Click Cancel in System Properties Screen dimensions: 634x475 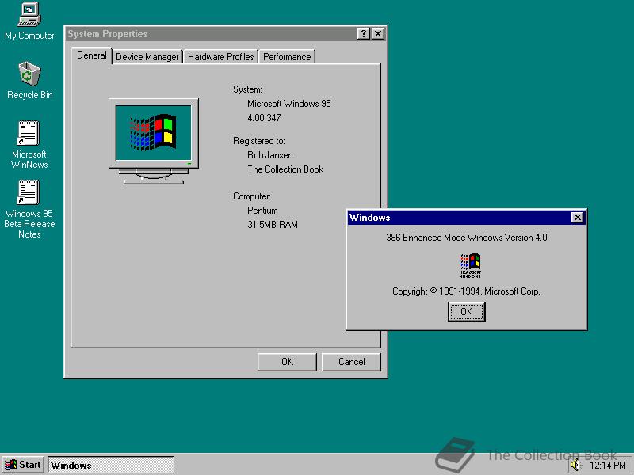pyautogui.click(x=351, y=362)
